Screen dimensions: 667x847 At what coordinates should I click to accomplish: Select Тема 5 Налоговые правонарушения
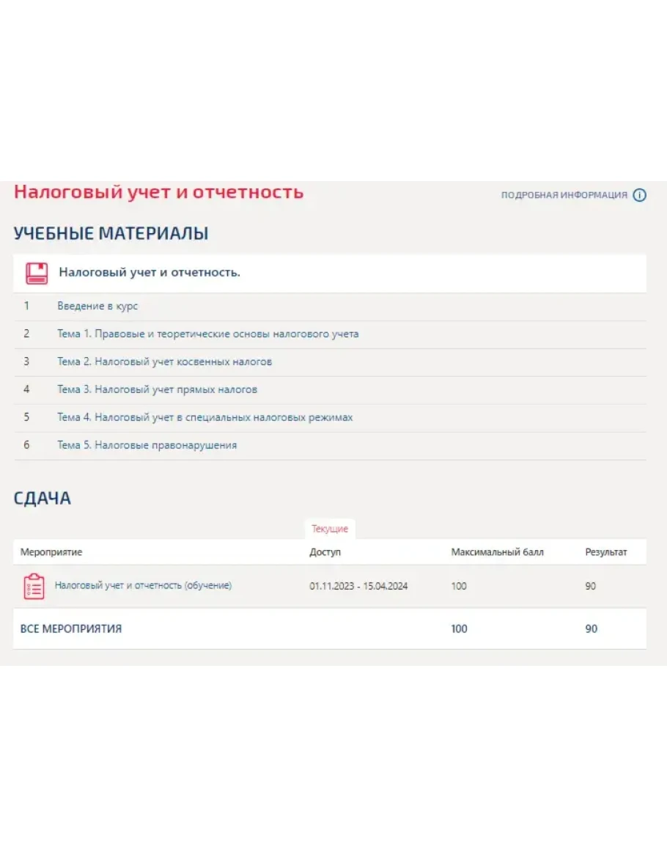click(147, 445)
